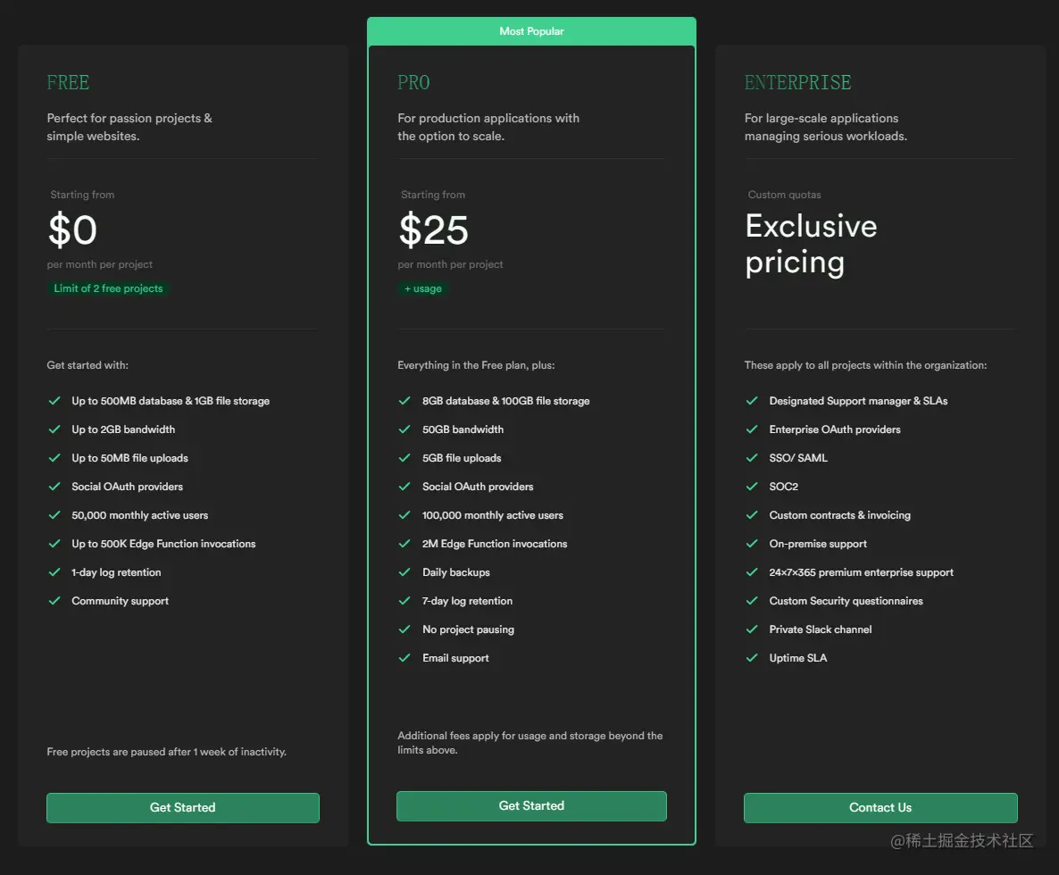Click checkmark beside SOC2 feature

click(752, 487)
